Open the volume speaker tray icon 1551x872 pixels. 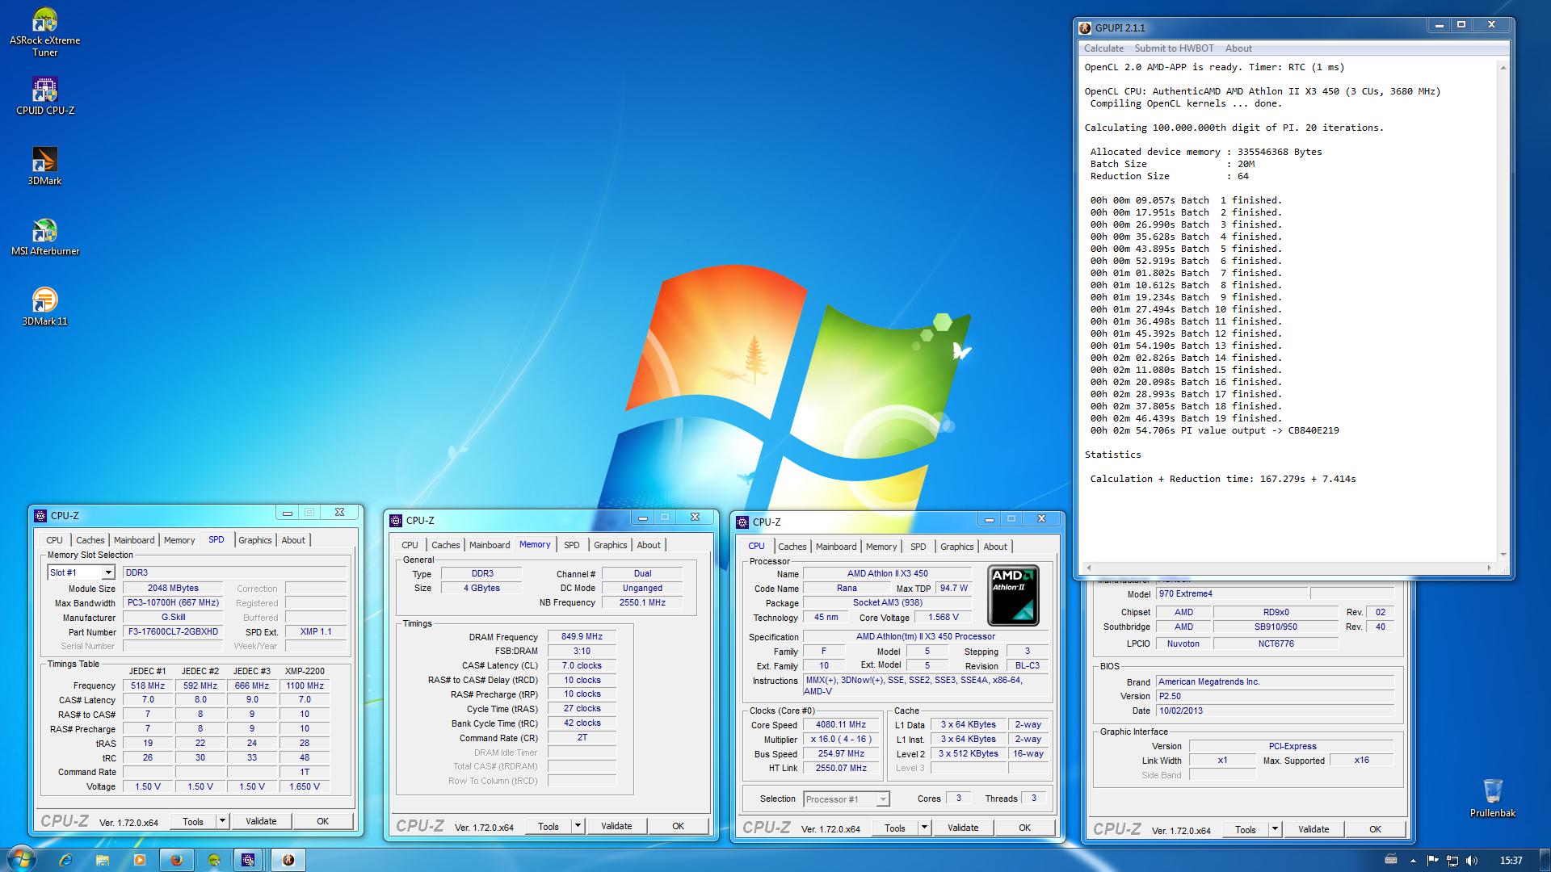coord(1471,860)
